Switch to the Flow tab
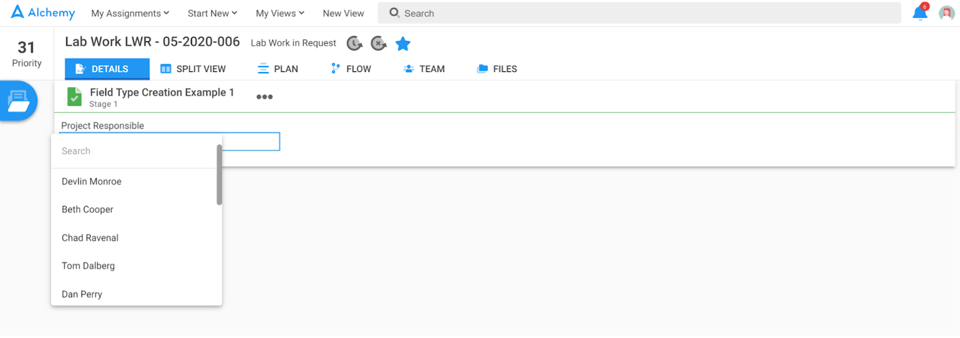This screenshot has height=338, width=960. pos(352,69)
